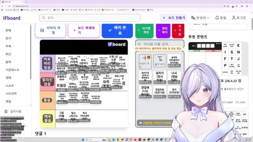Open 연애 category in sidebar
The width and height of the screenshot is (253, 142).
(8, 78)
